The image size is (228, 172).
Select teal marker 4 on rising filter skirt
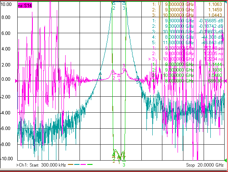(x=100, y=74)
